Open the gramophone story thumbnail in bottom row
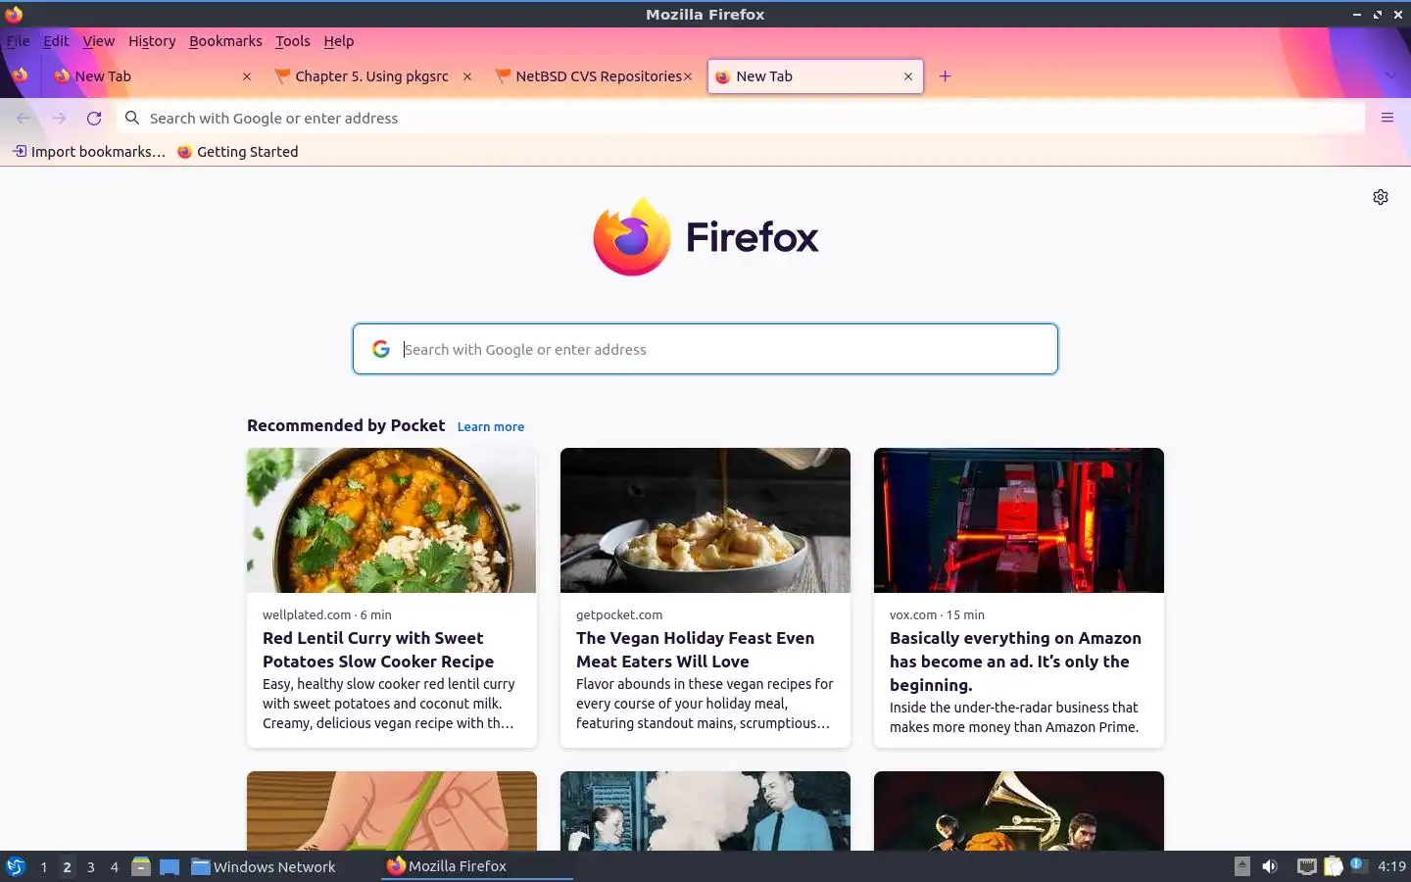The image size is (1411, 882). [x=1019, y=810]
